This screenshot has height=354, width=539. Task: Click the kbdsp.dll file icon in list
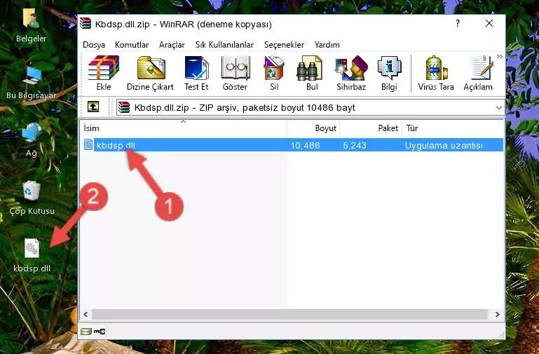pos(88,144)
